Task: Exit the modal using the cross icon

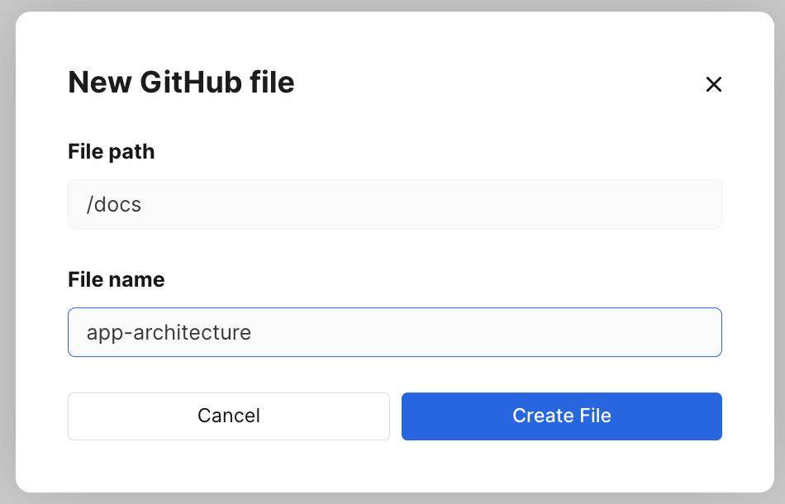Action: (713, 84)
